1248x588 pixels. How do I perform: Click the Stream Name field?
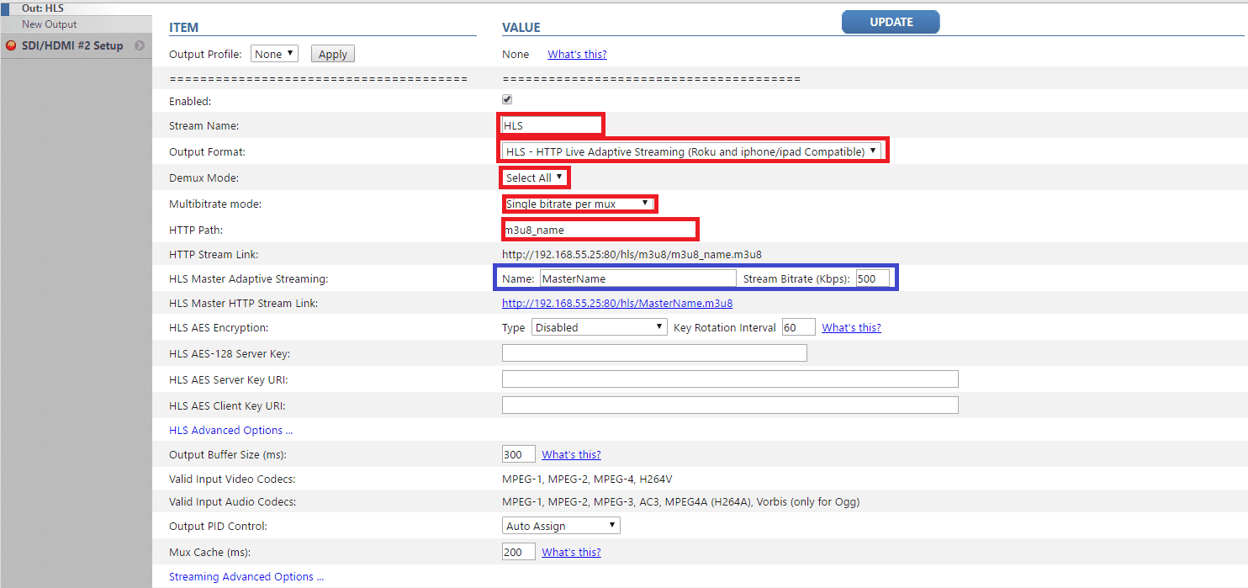coord(551,125)
